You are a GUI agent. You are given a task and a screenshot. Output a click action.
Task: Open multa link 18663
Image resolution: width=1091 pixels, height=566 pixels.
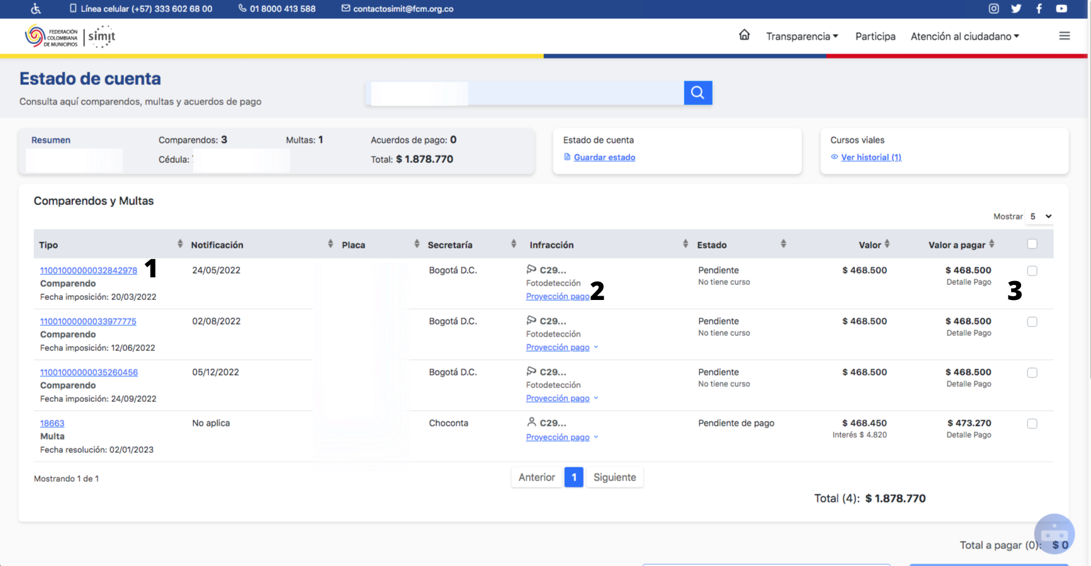[52, 423]
